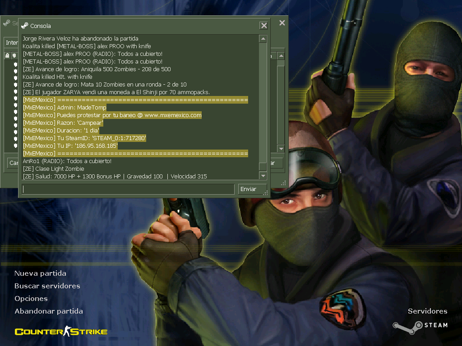Start a Nueva partida
This screenshot has height=346, width=462.
coord(40,273)
